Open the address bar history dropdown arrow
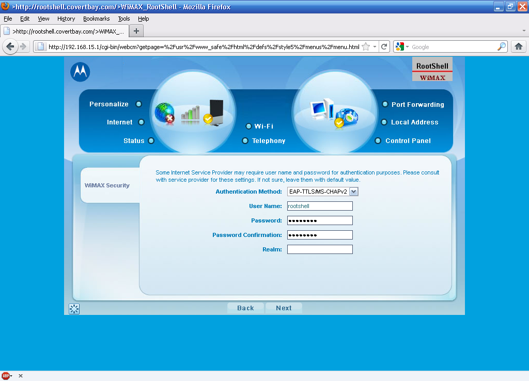The height and width of the screenshot is (381, 529). [x=375, y=46]
